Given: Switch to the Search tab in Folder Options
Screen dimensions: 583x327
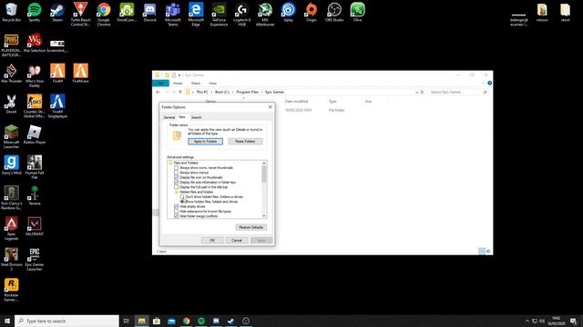Looking at the screenshot, I should click(197, 117).
